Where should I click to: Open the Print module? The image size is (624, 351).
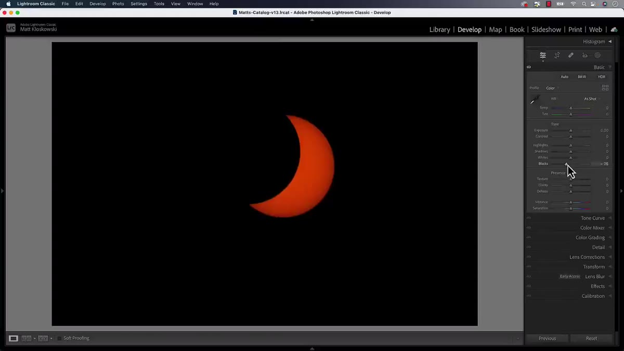(575, 30)
